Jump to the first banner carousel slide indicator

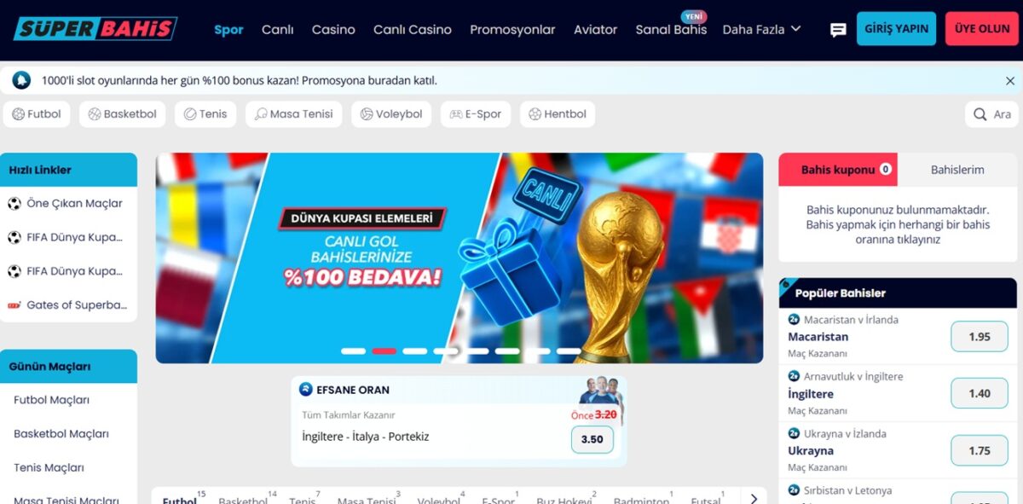pos(353,350)
